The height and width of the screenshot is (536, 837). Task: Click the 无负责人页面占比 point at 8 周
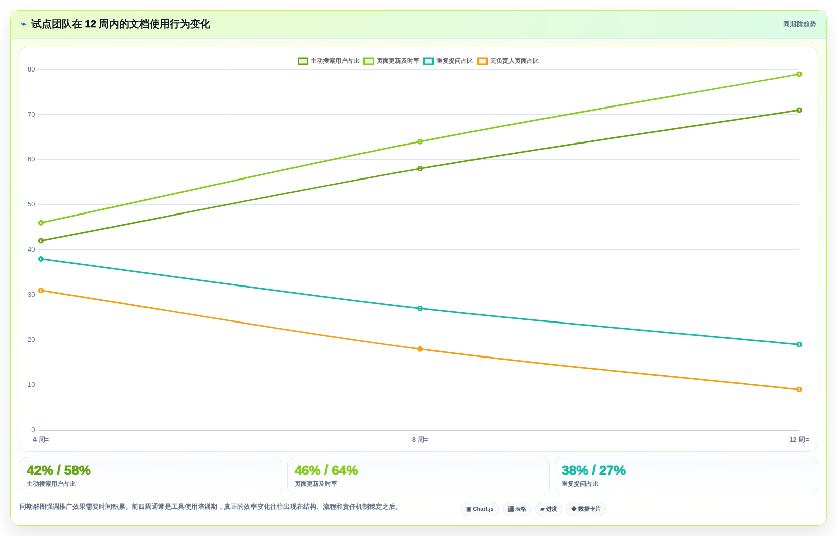point(420,349)
